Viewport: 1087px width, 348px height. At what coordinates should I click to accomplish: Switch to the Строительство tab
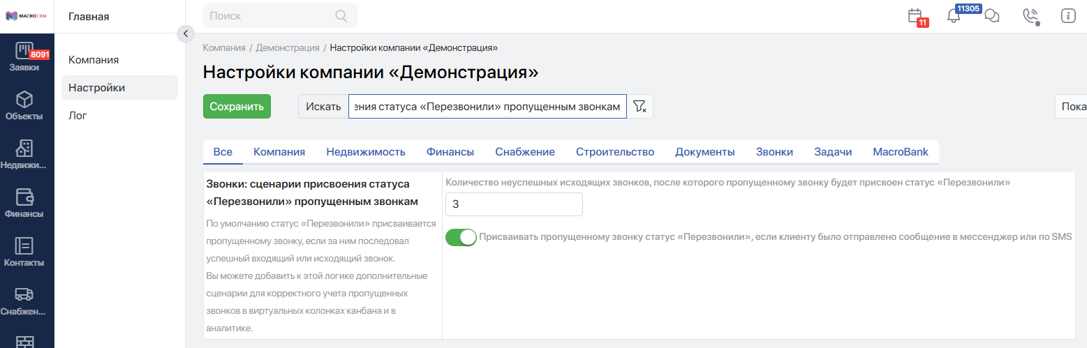(615, 152)
